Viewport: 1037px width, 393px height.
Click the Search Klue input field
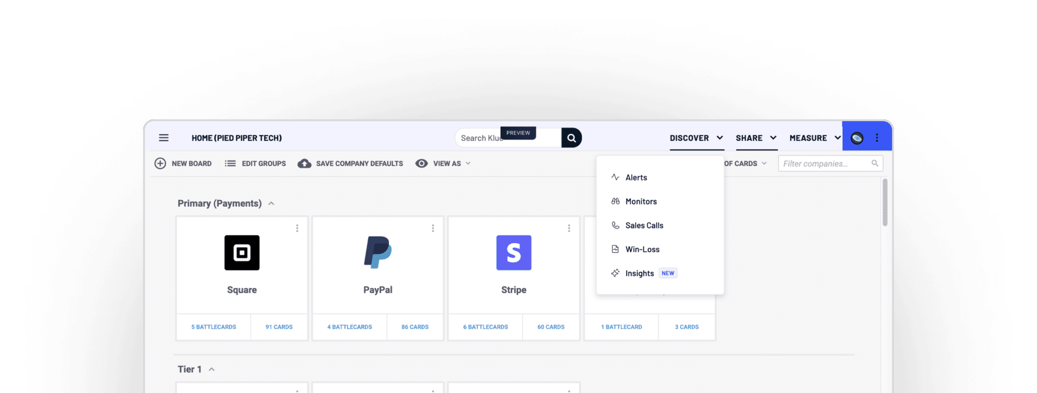508,138
